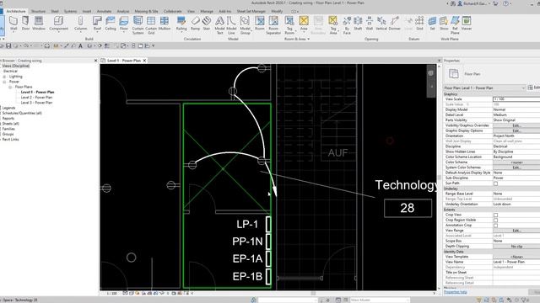
Task: Expand the Room & Area panel dropdown
Action: (297, 40)
